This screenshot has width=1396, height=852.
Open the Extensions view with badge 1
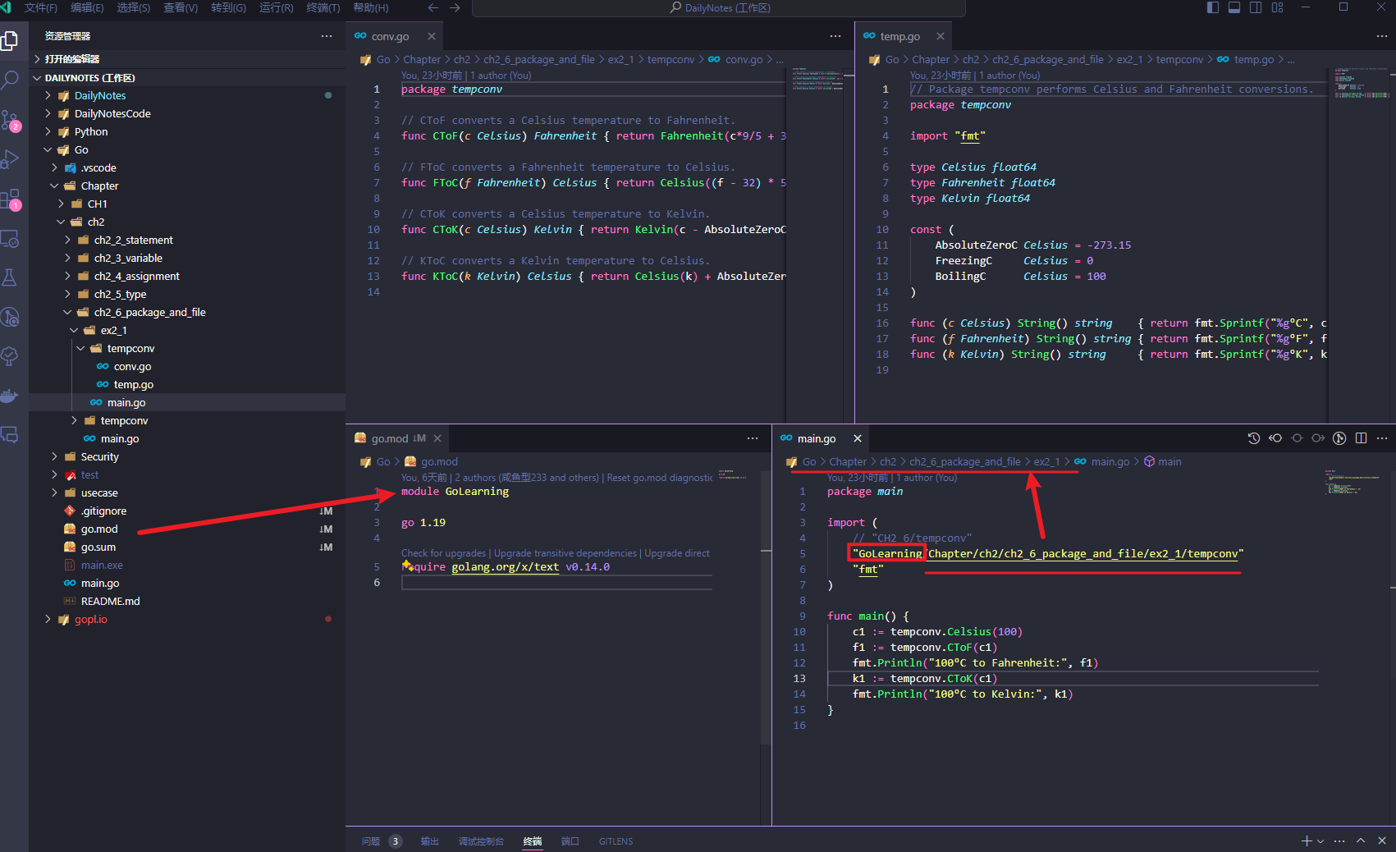pyautogui.click(x=9, y=199)
